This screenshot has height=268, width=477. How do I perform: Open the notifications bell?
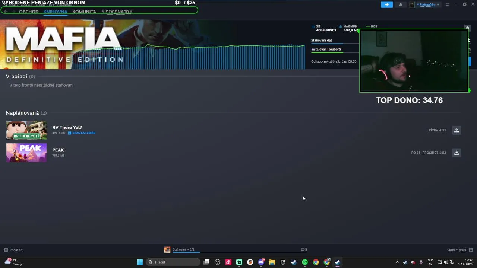[401, 5]
